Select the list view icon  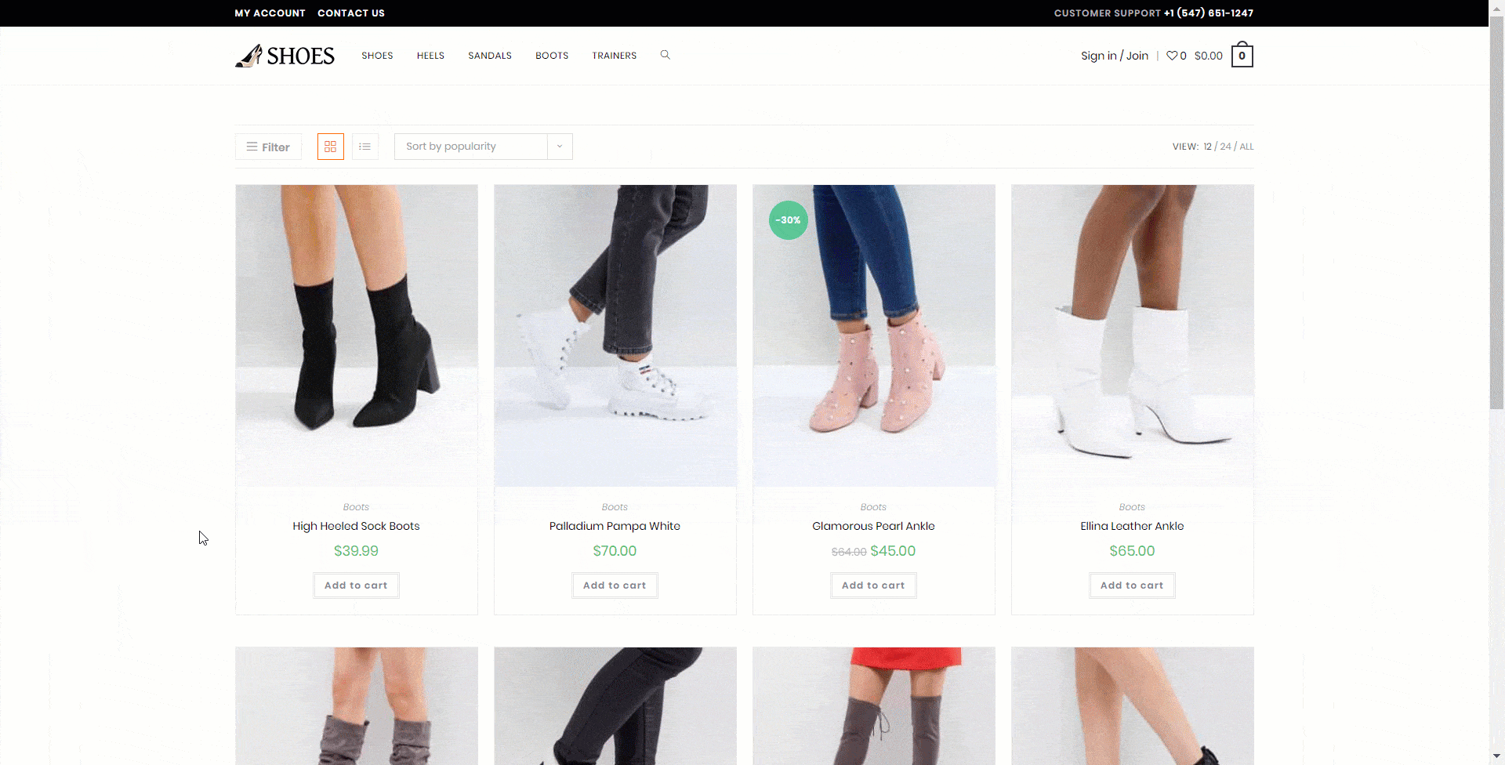[x=364, y=147]
